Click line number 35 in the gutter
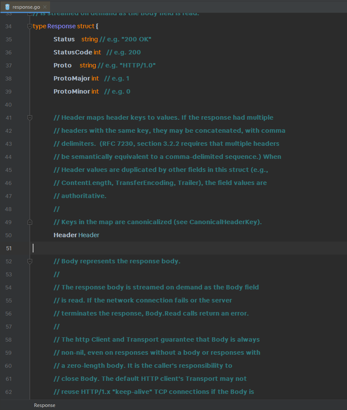 coord(9,39)
